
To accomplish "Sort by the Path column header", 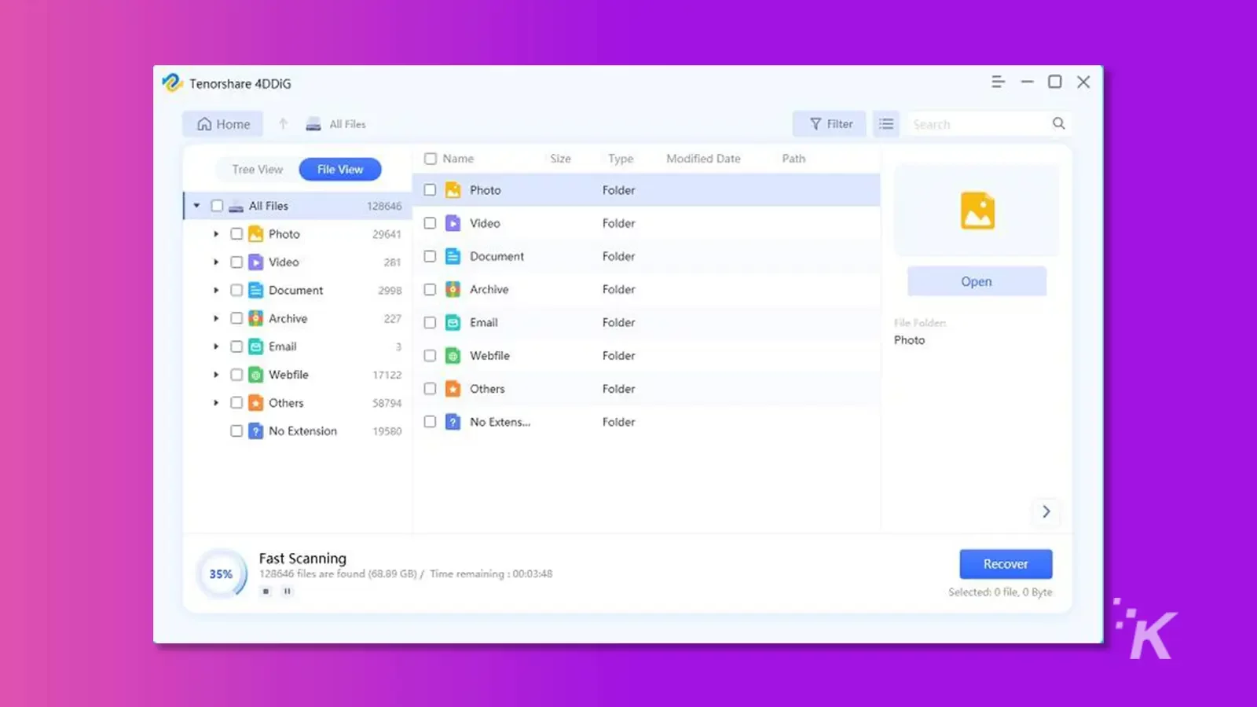I will [x=793, y=159].
